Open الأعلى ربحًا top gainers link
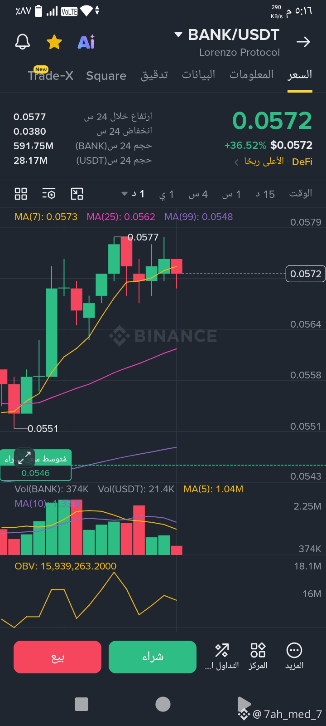 click(x=264, y=162)
